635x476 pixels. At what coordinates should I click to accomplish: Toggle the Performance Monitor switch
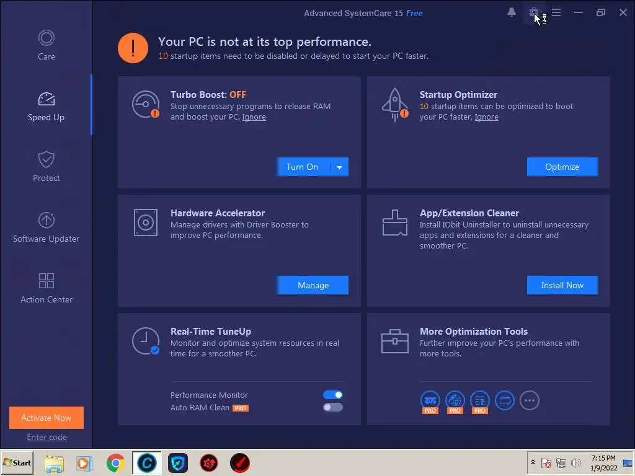[333, 395]
